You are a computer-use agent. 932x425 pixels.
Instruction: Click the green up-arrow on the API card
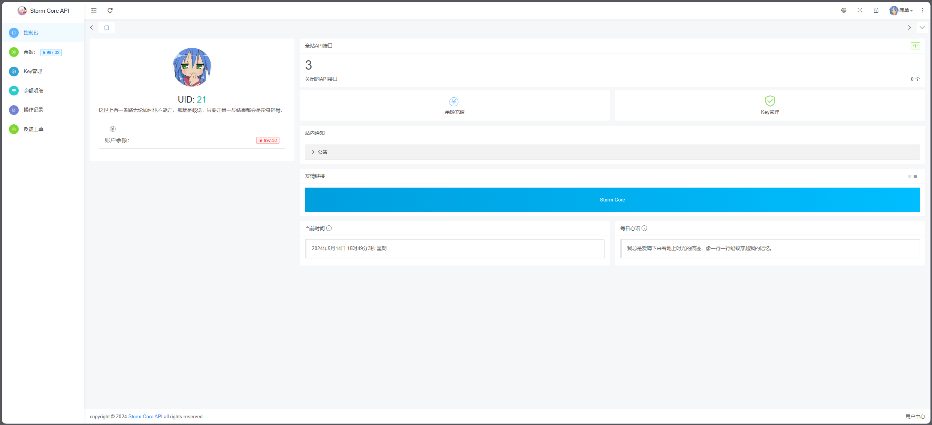[915, 45]
